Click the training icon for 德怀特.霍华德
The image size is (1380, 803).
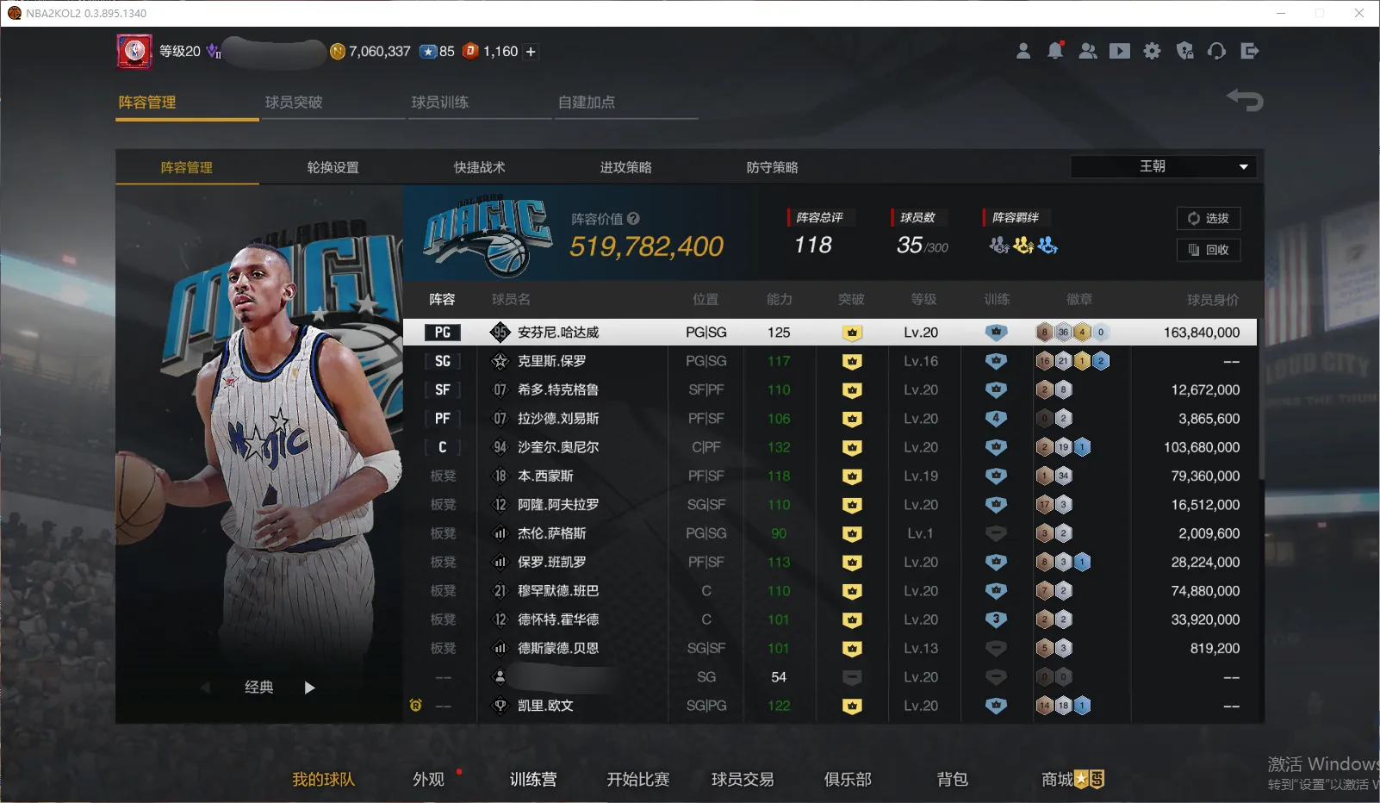[996, 619]
